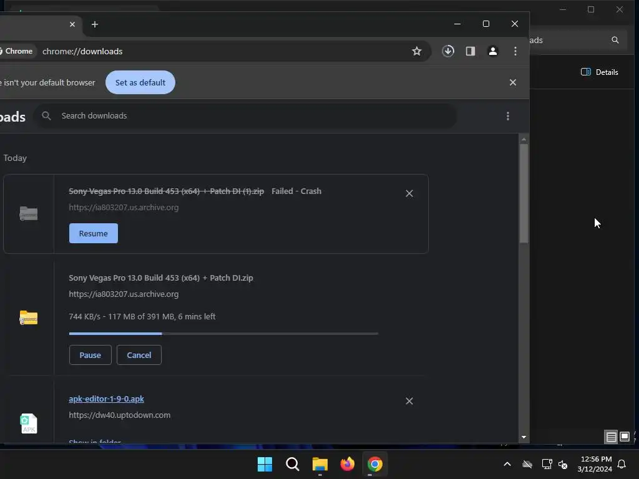The width and height of the screenshot is (639, 479).
Task: Click the Sony Vegas download progress bar
Action: (x=224, y=334)
